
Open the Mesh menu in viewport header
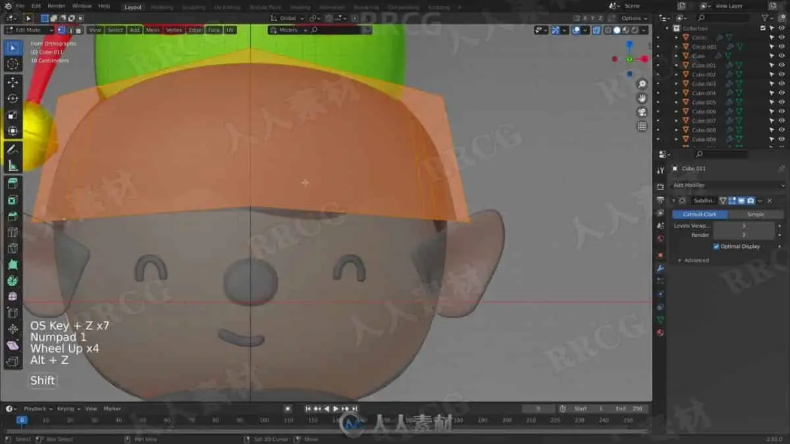(153, 30)
